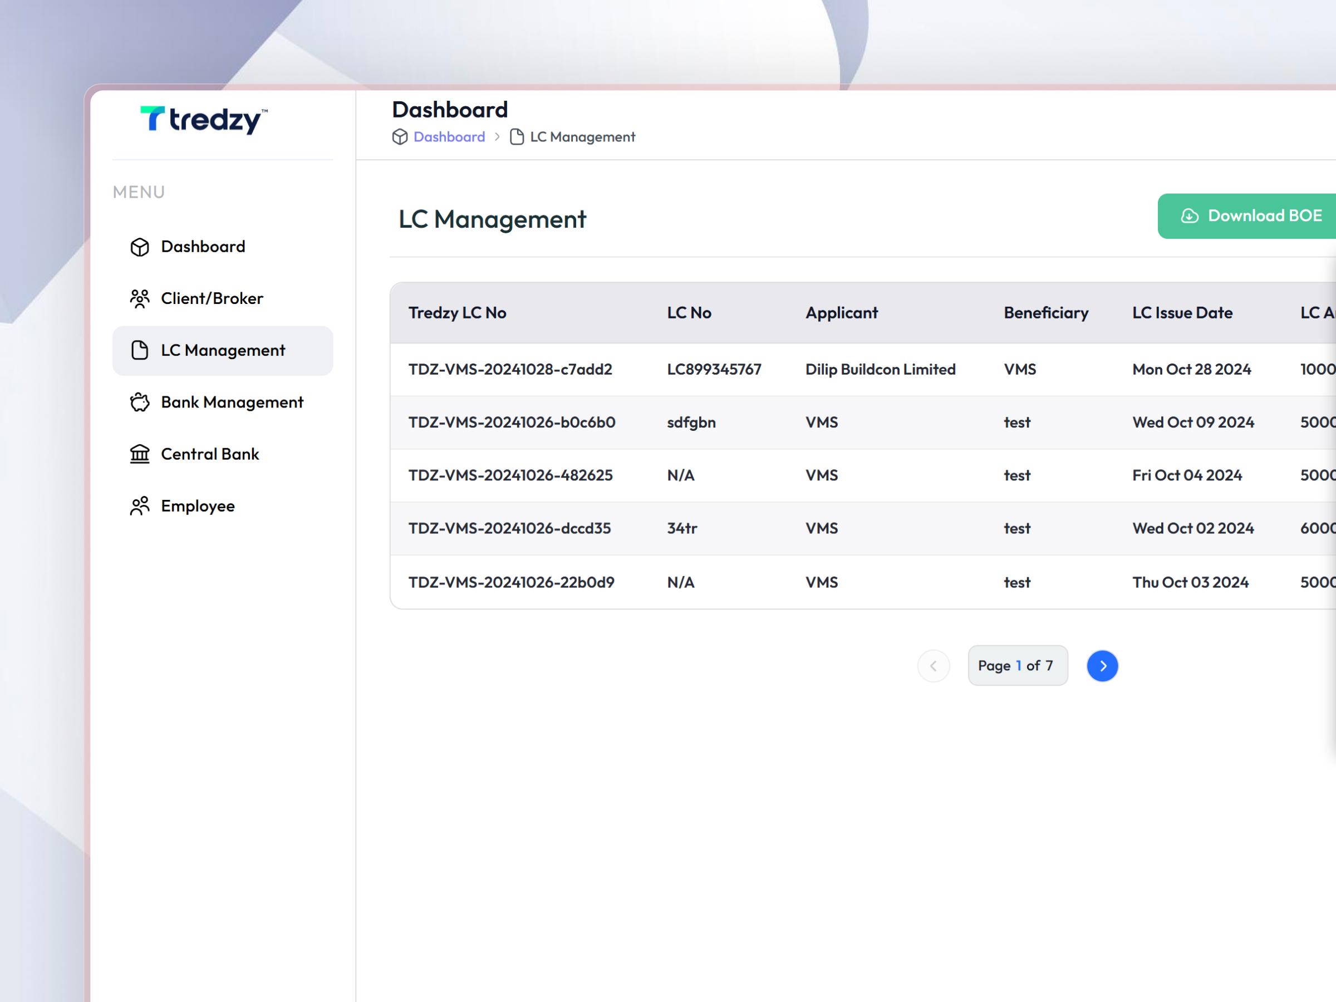
Task: Switch to Bank Management section
Action: (x=232, y=402)
